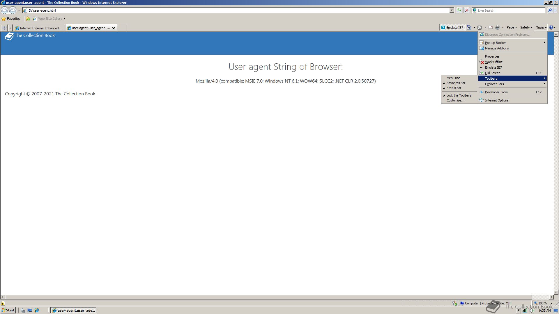559x314 pixels.
Task: Open the Web Slice Gallery link
Action: [49, 19]
